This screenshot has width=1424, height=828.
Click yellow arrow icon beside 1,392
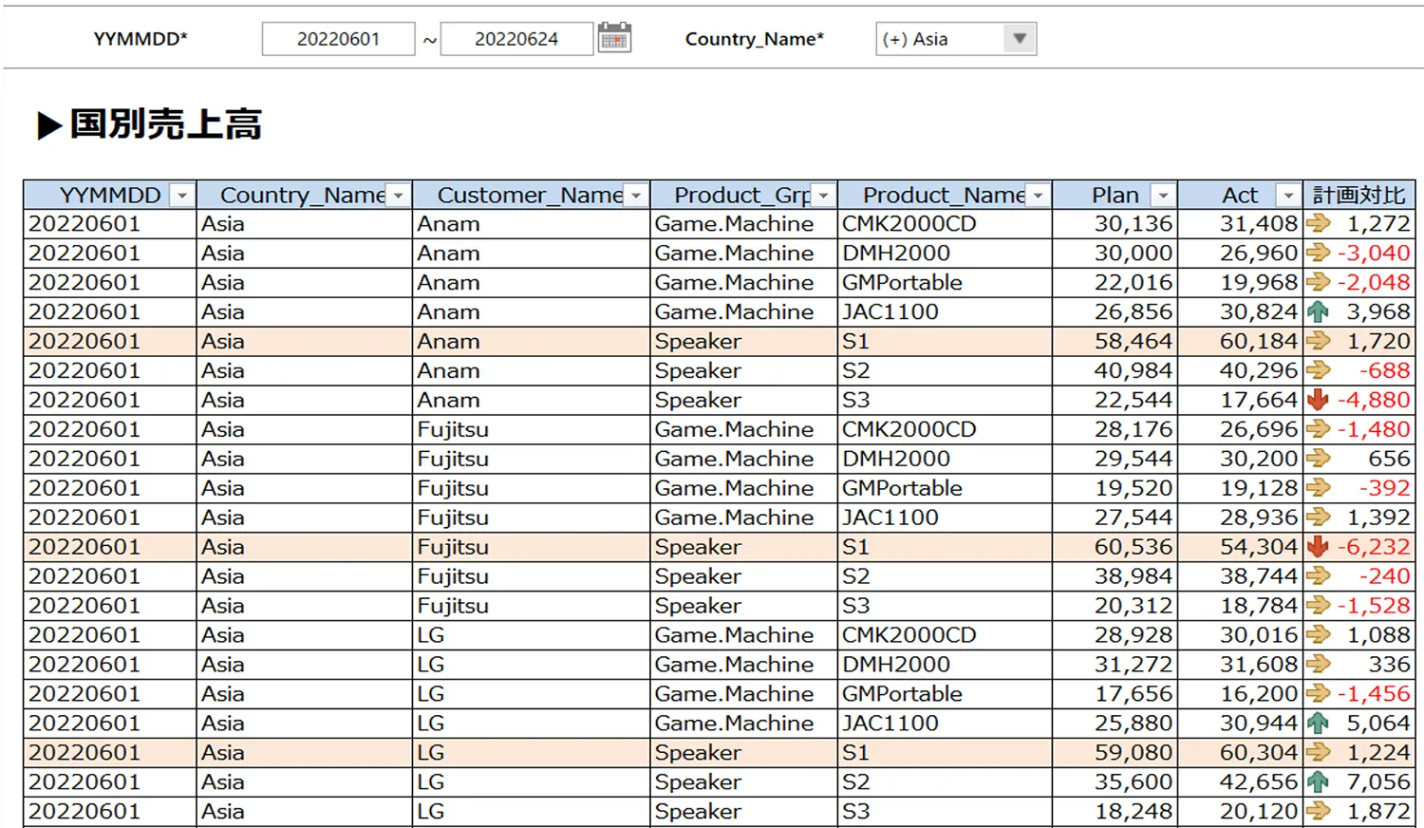tap(1318, 517)
